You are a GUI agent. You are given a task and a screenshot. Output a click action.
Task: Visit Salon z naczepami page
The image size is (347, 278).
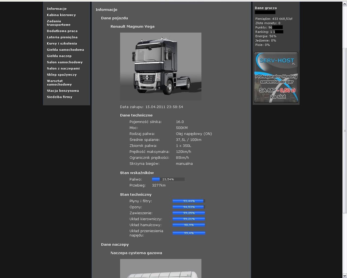tap(63, 68)
